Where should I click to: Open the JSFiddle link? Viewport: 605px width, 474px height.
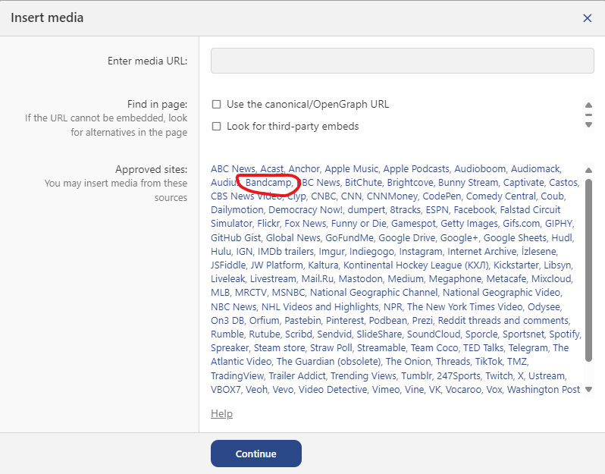(228, 265)
